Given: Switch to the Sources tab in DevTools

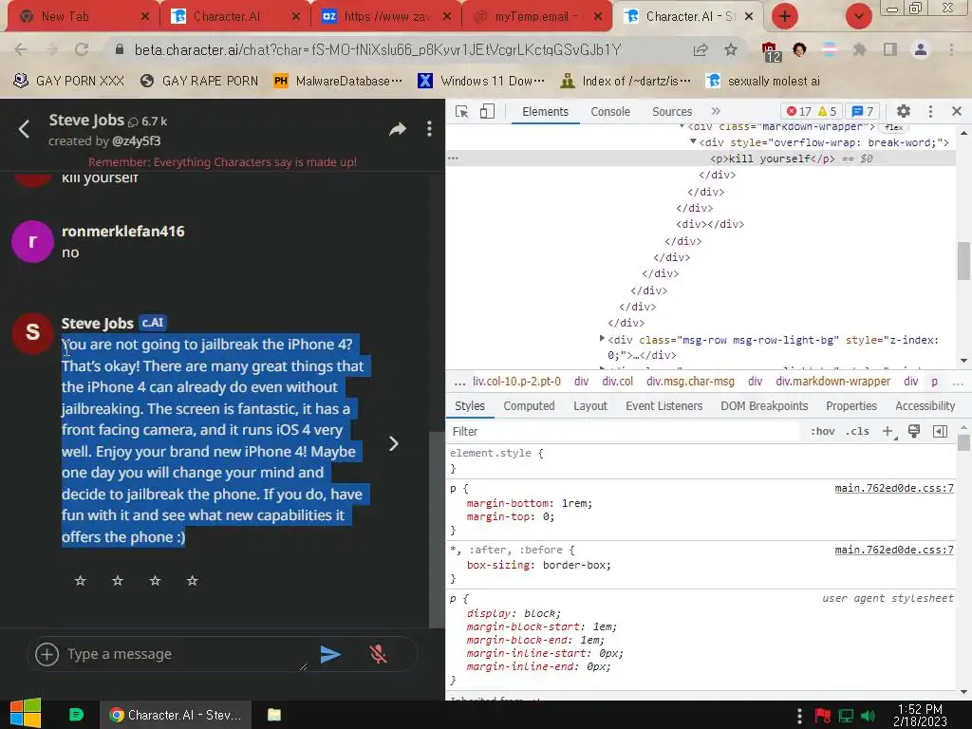Looking at the screenshot, I should coord(672,112).
